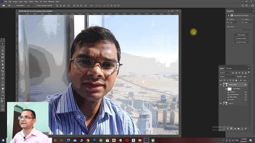The width and height of the screenshot is (255, 143).
Task: Lock transparent pixels icon
Action: click(224, 80)
